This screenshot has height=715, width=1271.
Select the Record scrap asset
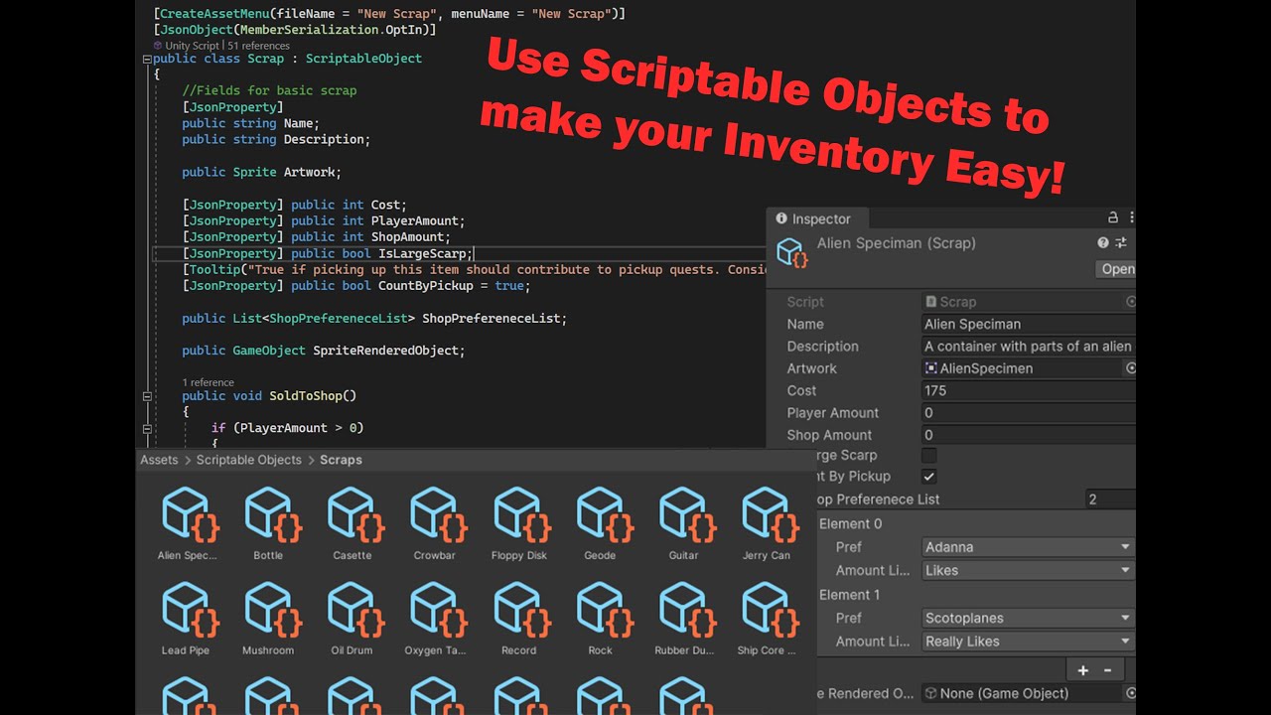click(x=518, y=619)
